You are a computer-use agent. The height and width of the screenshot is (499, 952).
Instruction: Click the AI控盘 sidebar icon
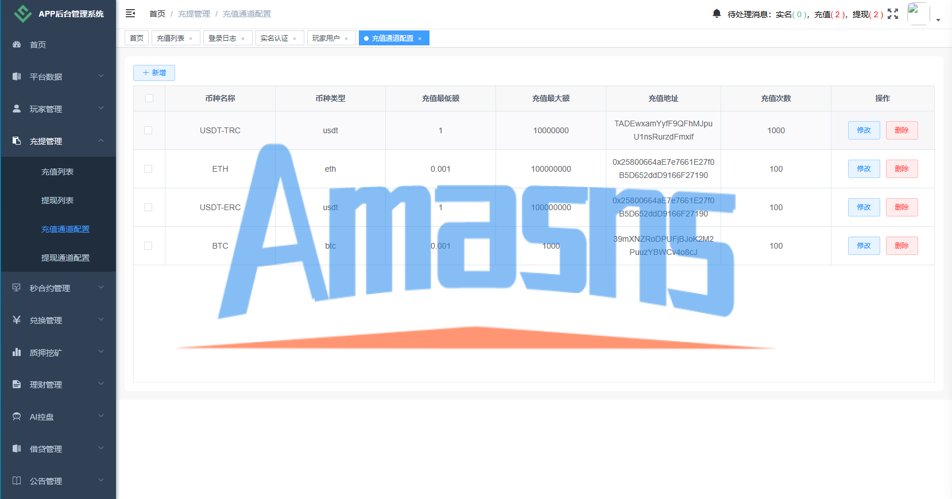[17, 416]
